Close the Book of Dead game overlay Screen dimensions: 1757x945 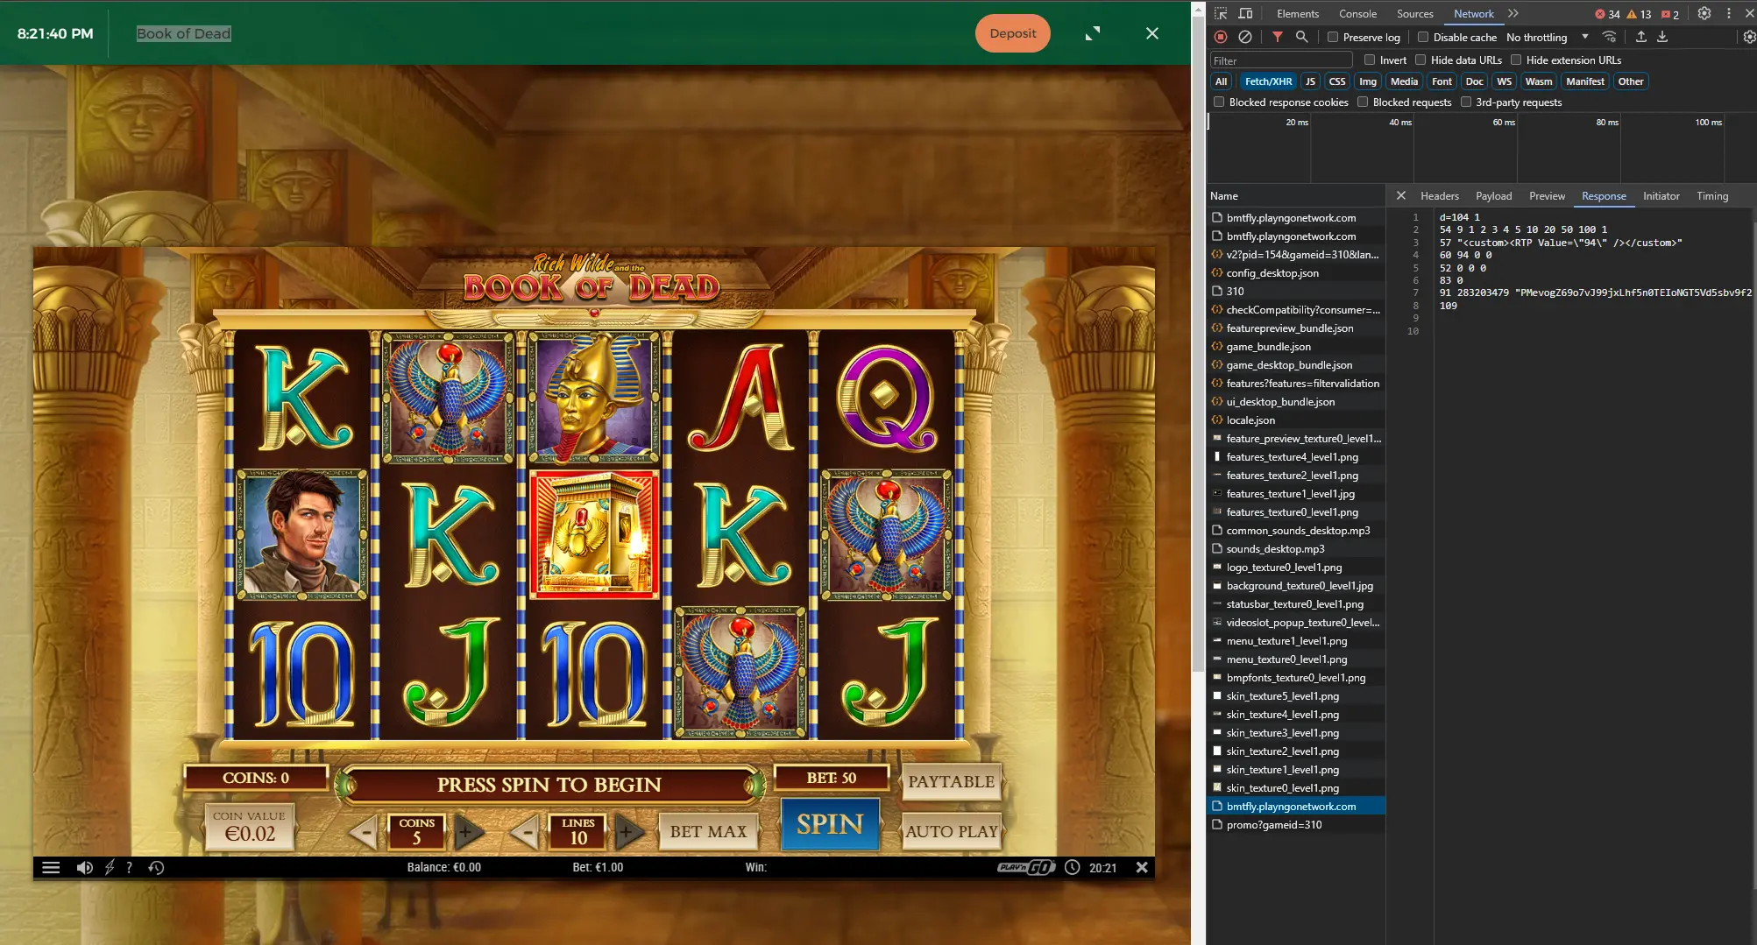[x=1152, y=33]
